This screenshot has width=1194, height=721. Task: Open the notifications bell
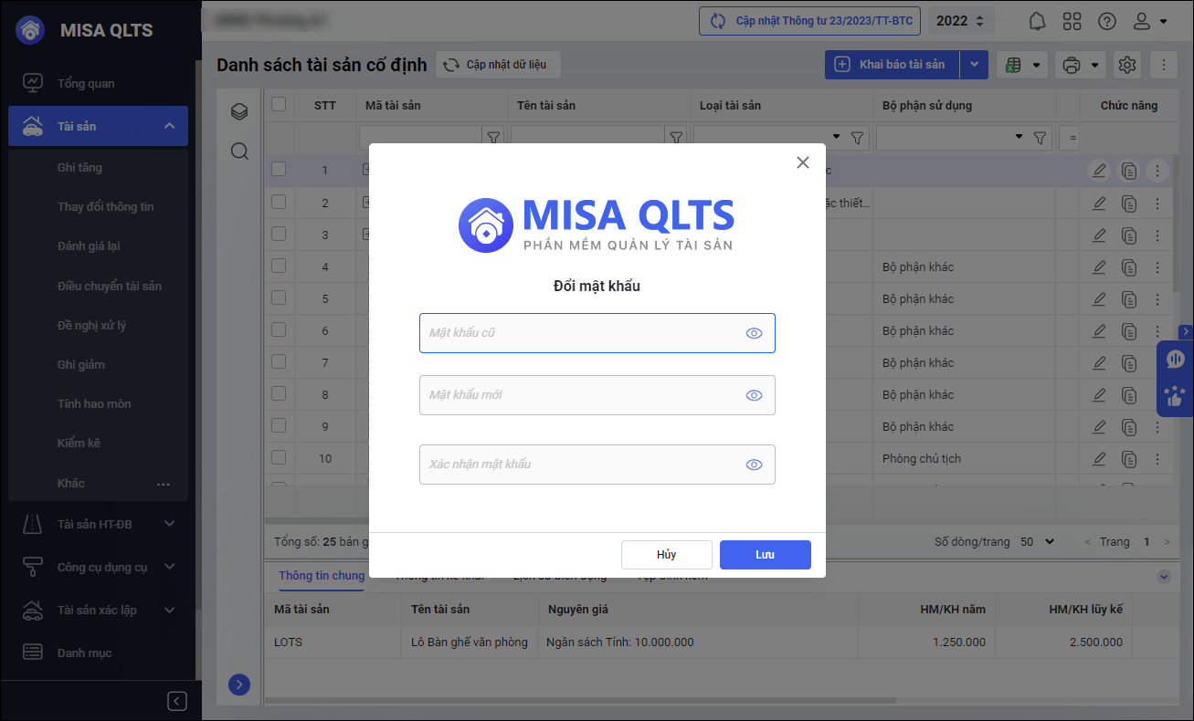click(1037, 21)
